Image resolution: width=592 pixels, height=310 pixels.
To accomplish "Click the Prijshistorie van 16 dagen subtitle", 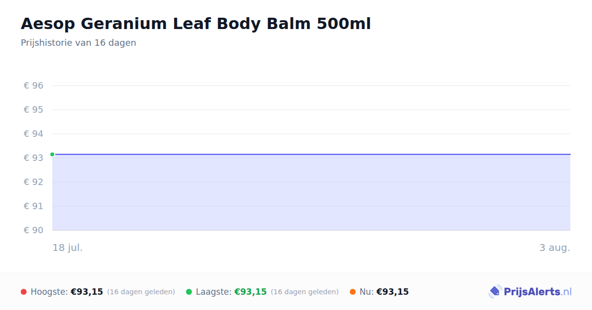I will tap(78, 43).
